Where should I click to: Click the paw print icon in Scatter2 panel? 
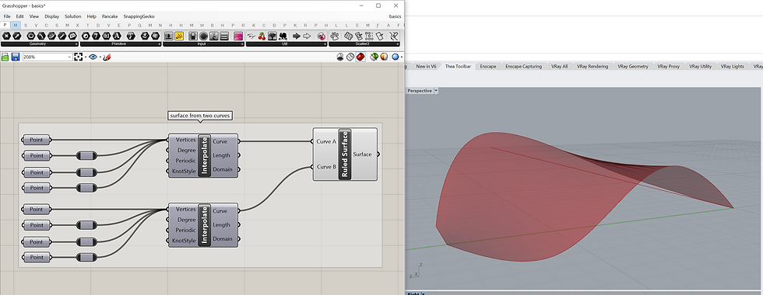click(x=334, y=36)
